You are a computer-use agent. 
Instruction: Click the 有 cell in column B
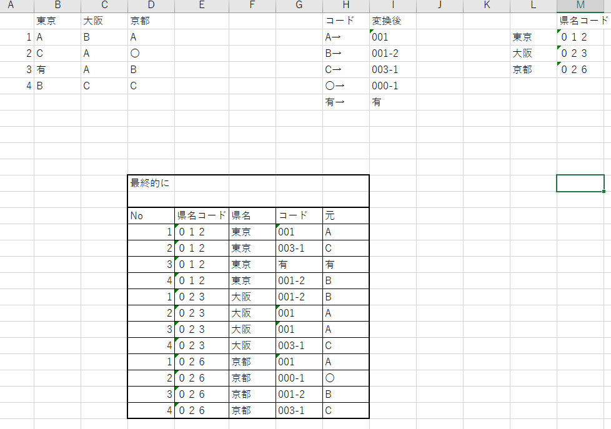click(57, 70)
